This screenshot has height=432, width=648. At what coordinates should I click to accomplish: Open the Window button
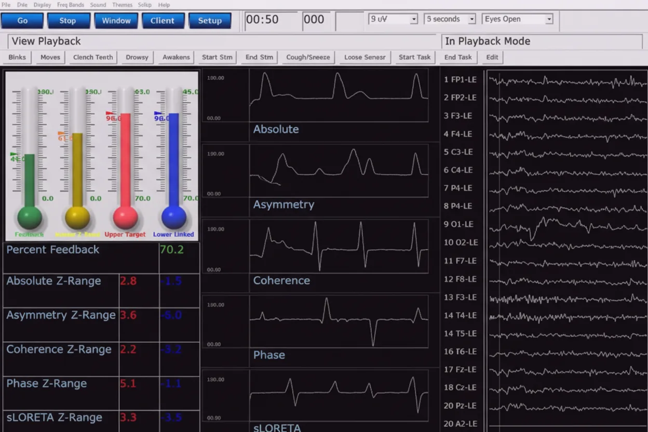pyautogui.click(x=116, y=21)
